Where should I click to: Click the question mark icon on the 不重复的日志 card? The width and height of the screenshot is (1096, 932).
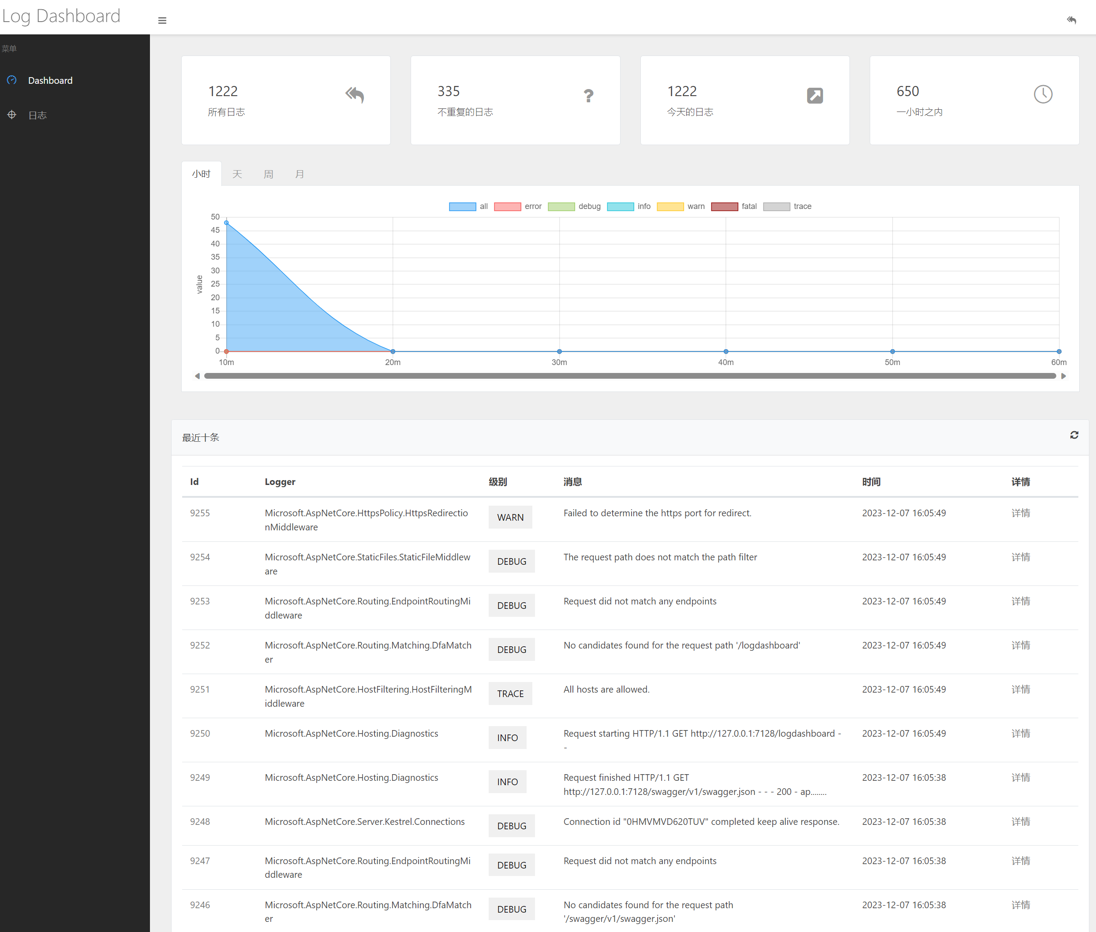pyautogui.click(x=588, y=96)
